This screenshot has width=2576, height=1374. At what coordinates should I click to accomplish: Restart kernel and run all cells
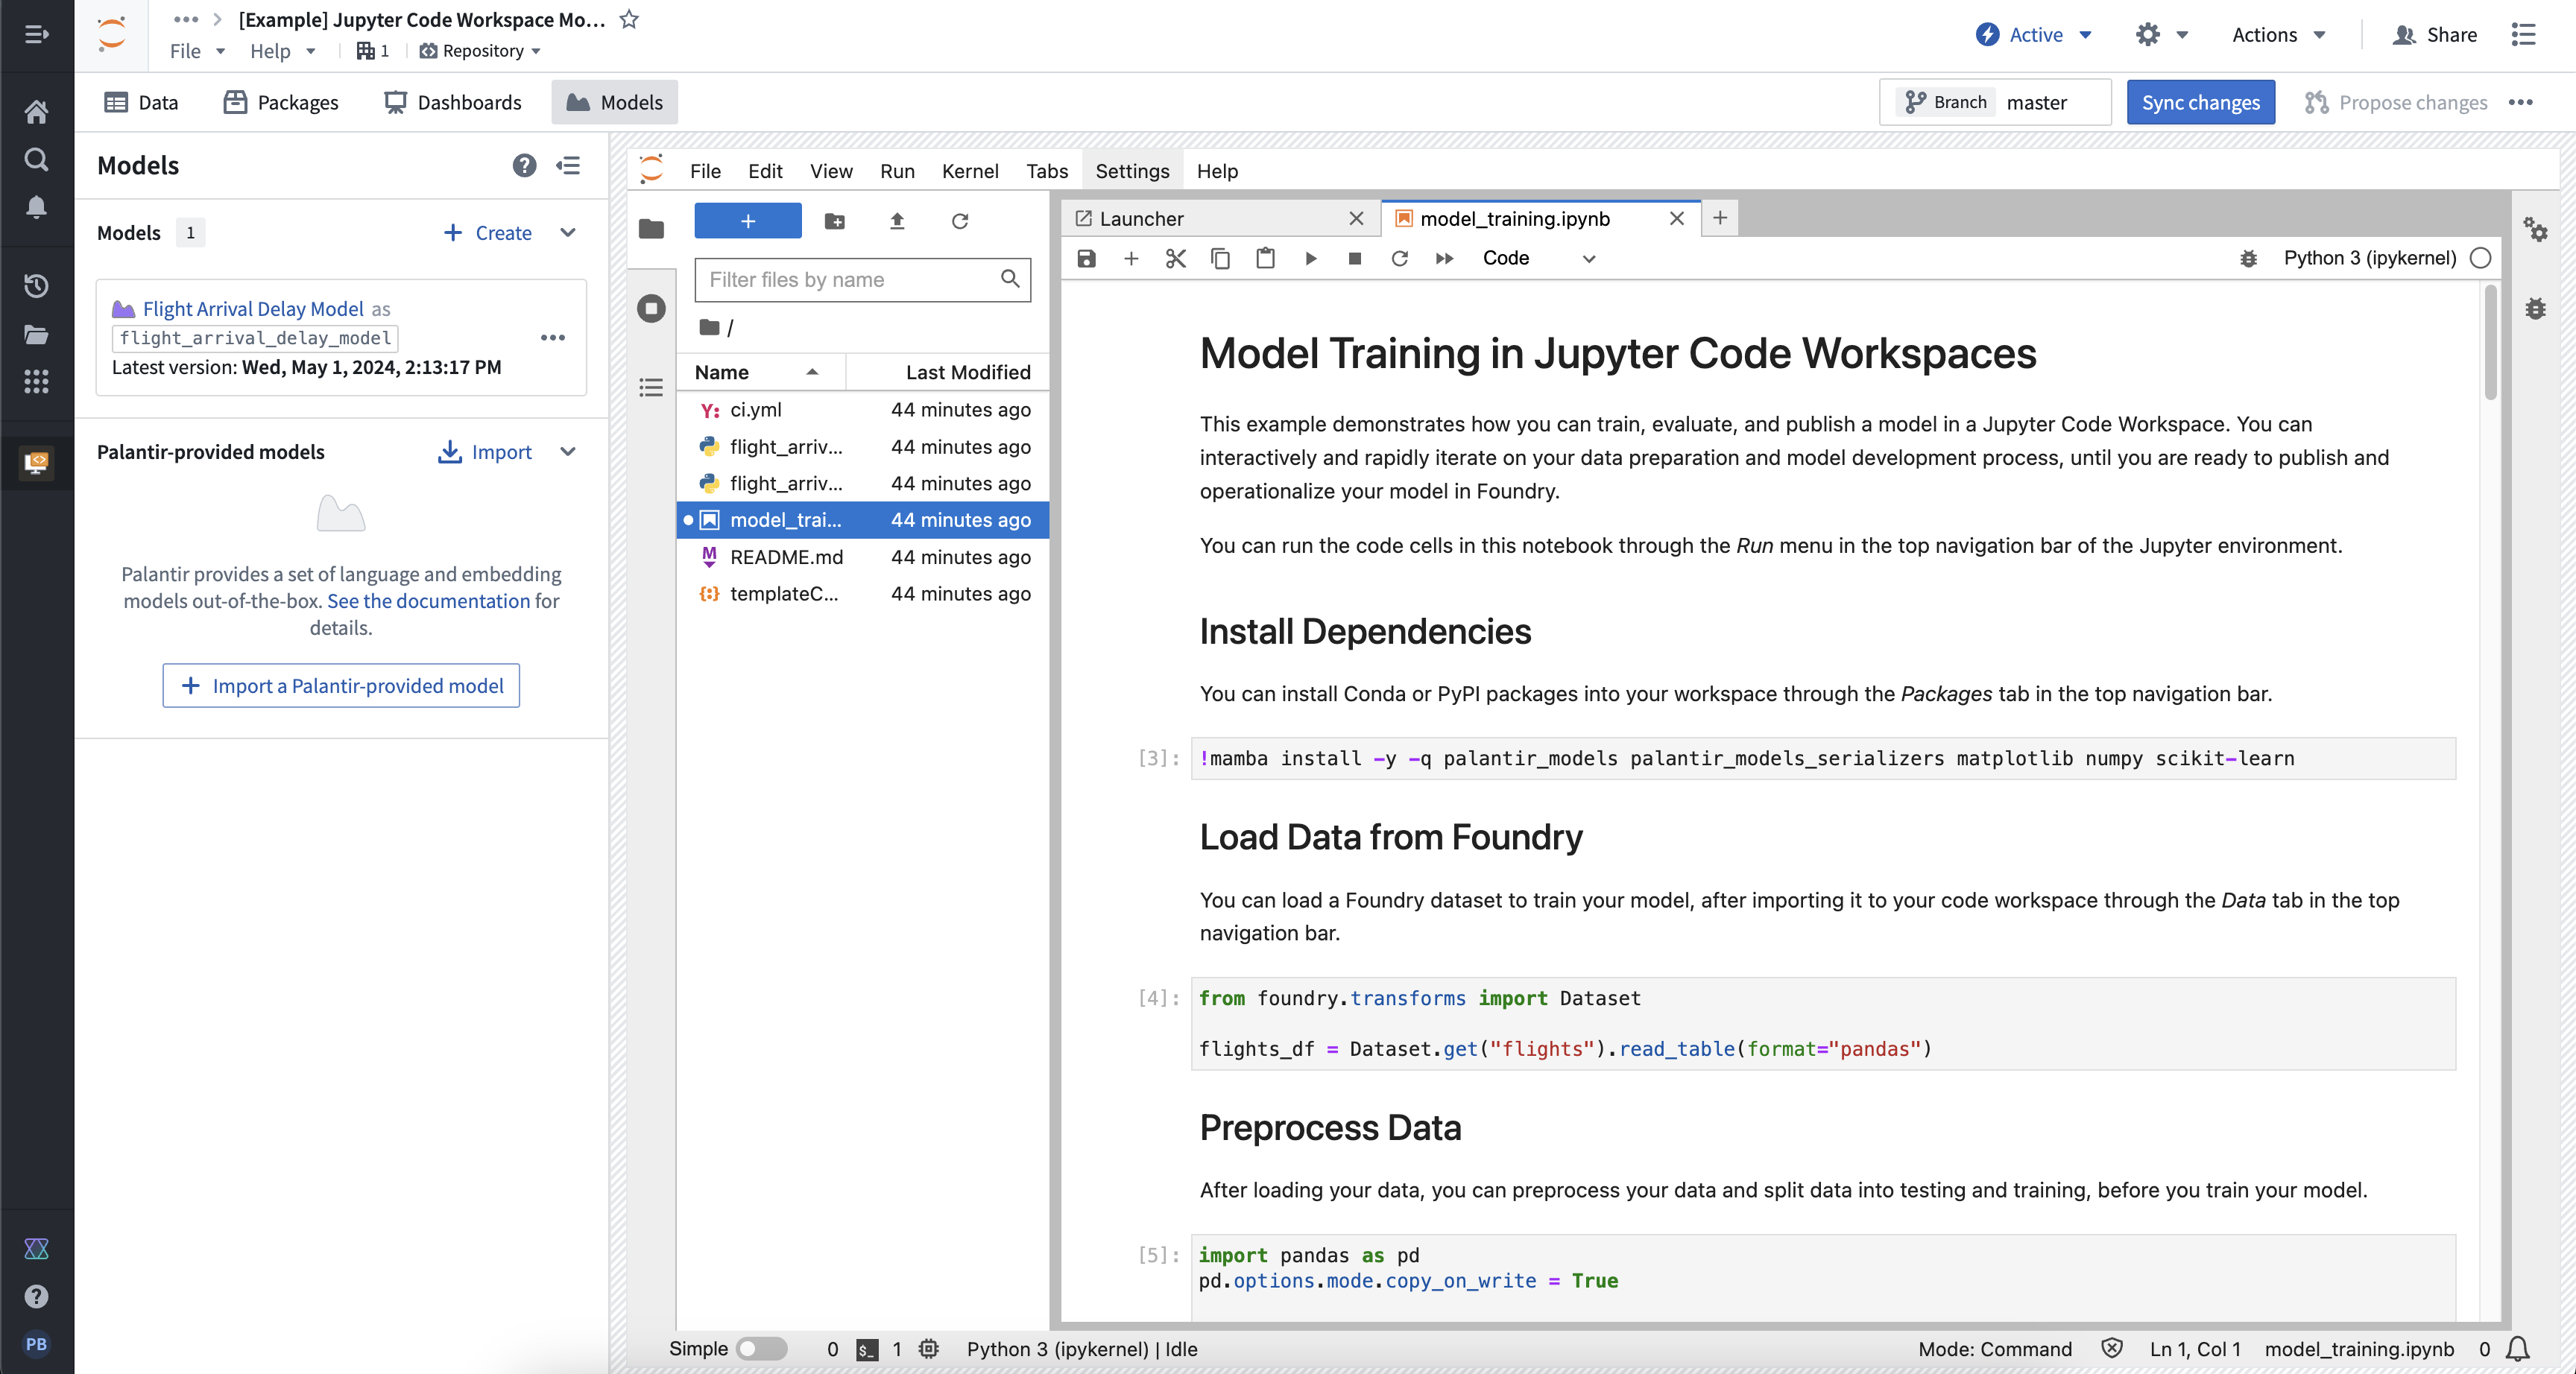coord(1444,258)
